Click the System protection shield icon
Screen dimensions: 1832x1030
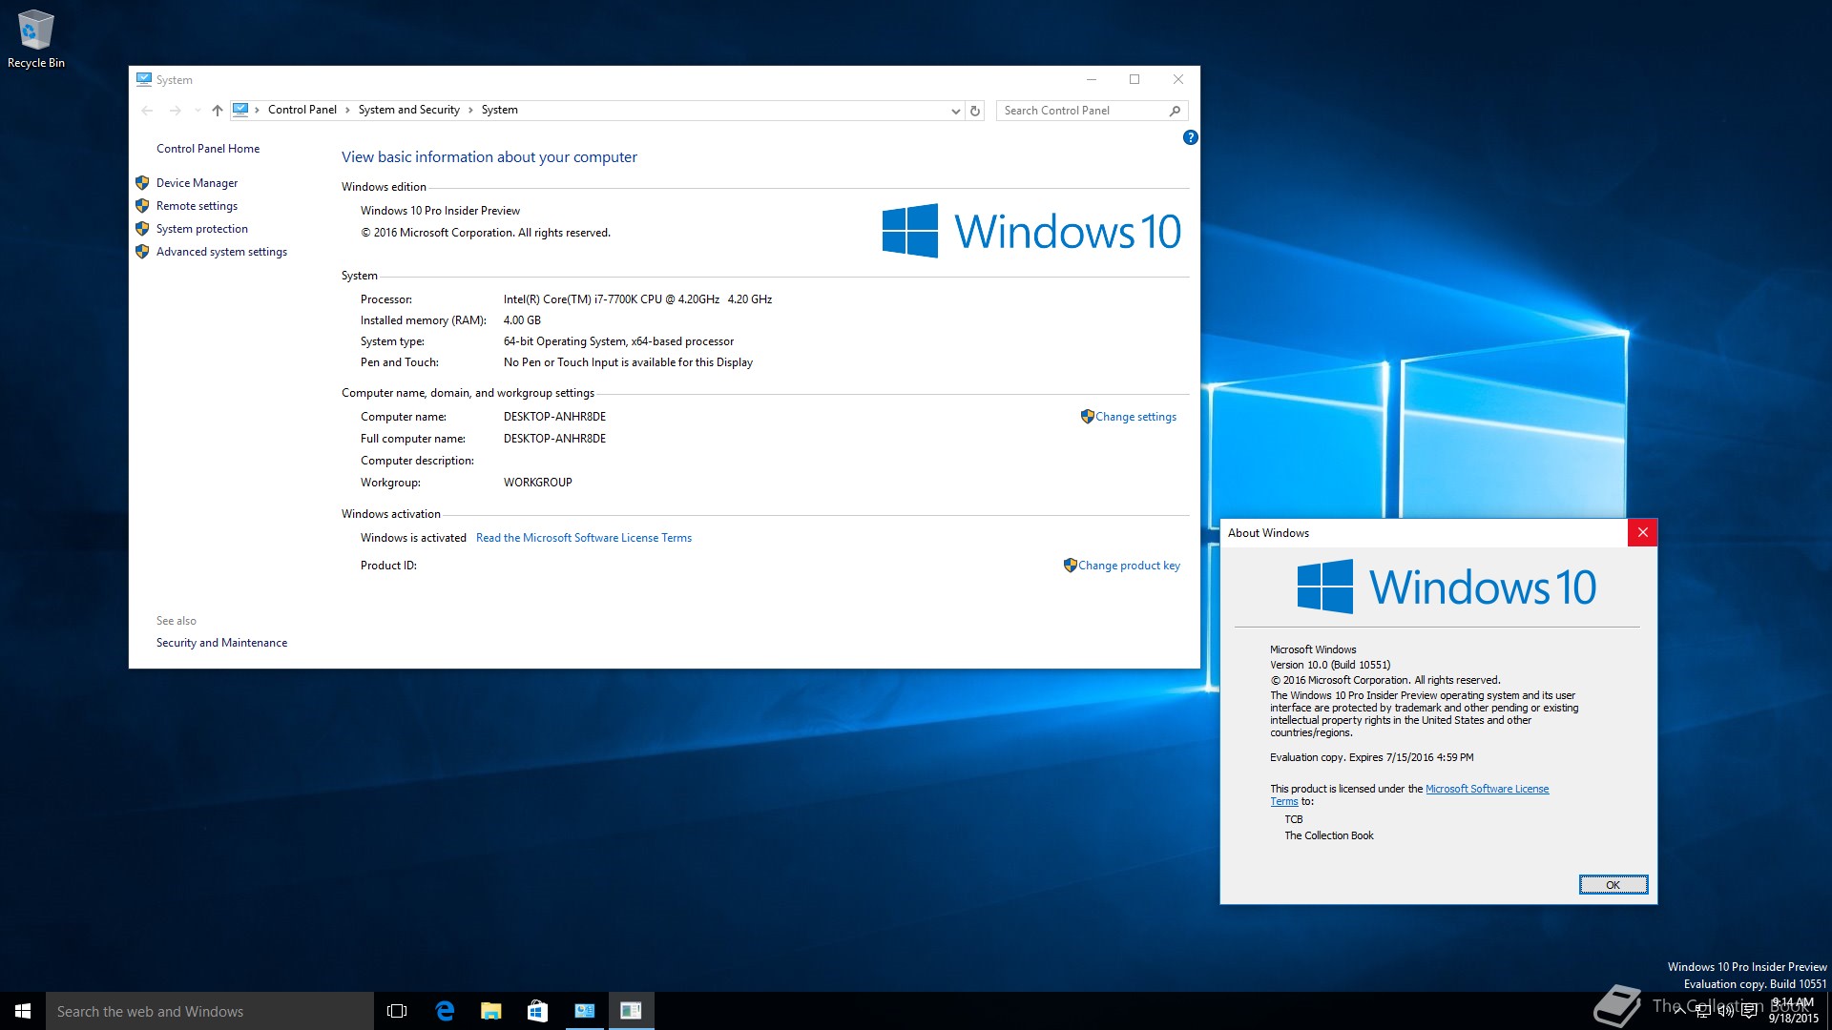[x=142, y=228]
